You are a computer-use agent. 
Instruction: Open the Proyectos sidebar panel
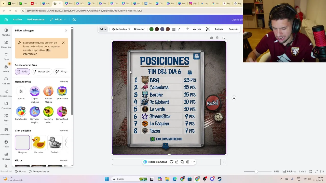pos(6,105)
